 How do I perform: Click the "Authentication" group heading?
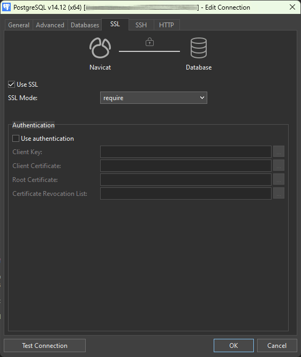tap(34, 125)
